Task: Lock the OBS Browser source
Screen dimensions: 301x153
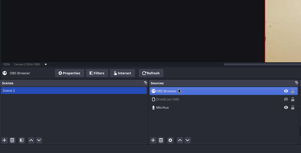Action: coord(293,91)
